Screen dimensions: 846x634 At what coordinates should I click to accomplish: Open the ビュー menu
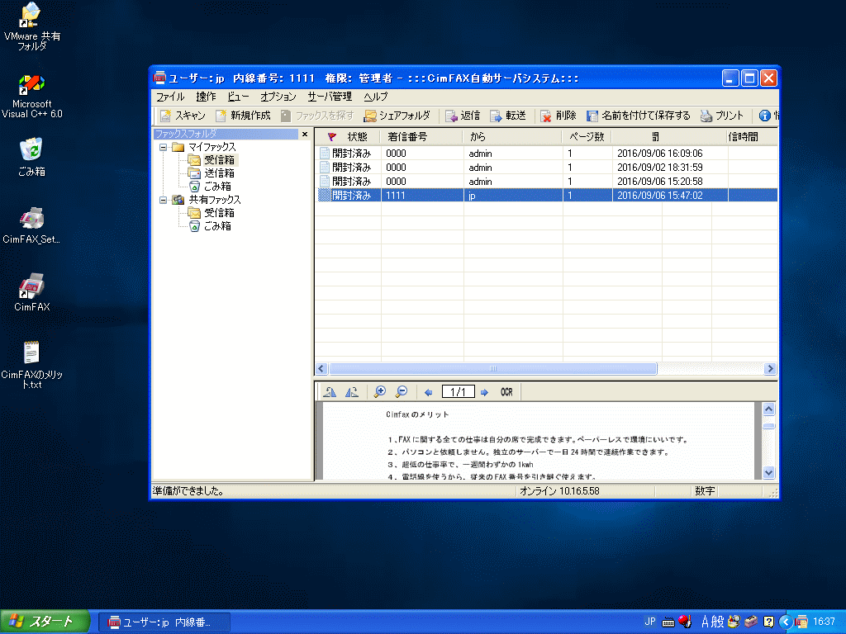tap(238, 97)
